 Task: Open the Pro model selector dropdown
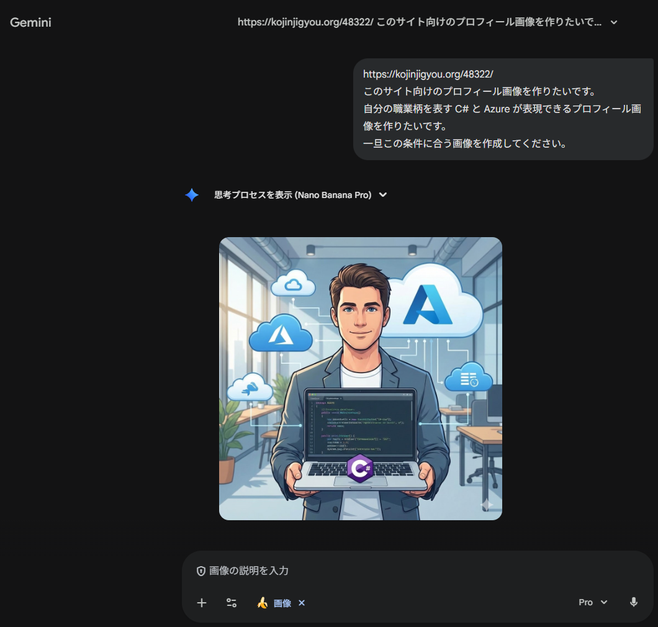tap(593, 602)
